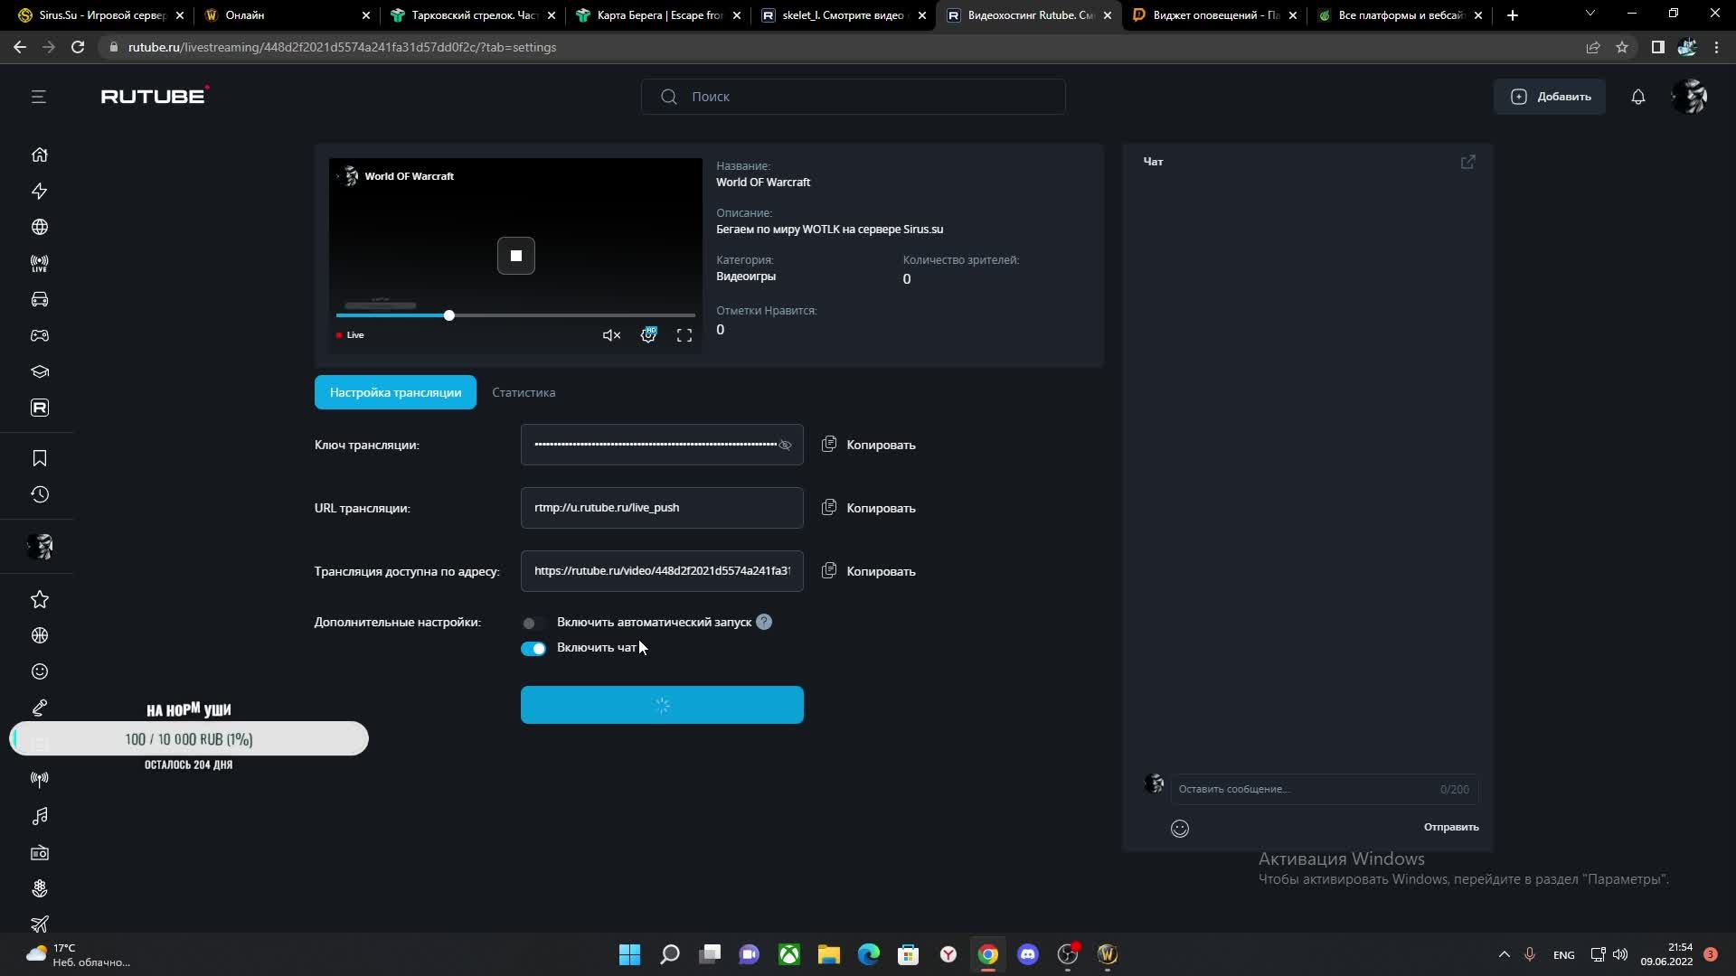Viewport: 1736px width, 976px height.
Task: Open Discord from the taskbar
Action: [1028, 954]
